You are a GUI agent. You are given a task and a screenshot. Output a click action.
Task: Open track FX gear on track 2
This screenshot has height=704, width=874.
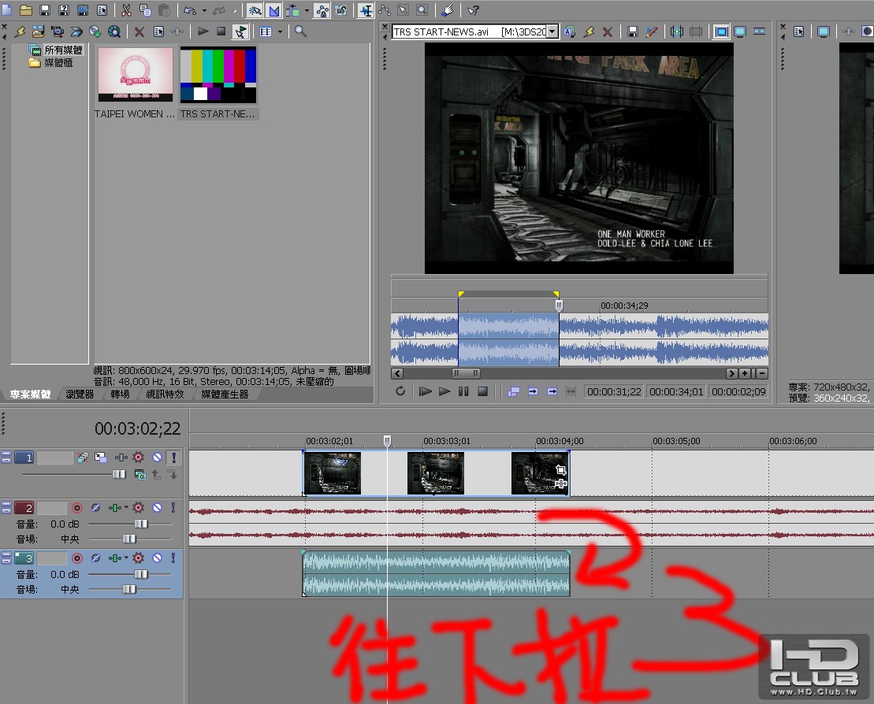138,507
